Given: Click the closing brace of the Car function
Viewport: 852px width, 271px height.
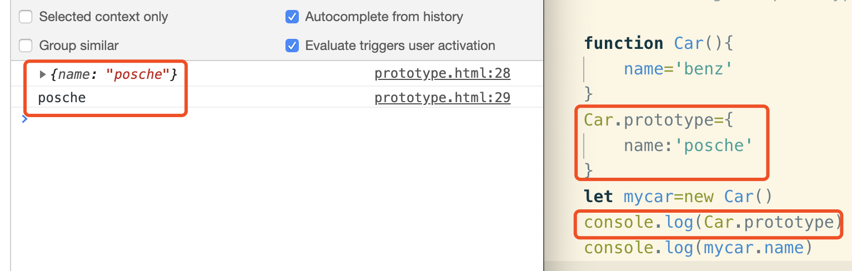Looking at the screenshot, I should point(589,92).
